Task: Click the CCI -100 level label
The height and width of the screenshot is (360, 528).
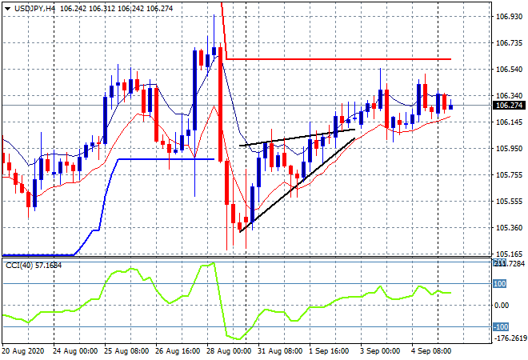Action: (x=501, y=326)
